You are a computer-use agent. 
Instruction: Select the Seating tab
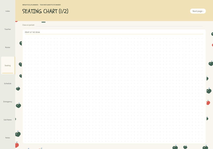pos(8,66)
